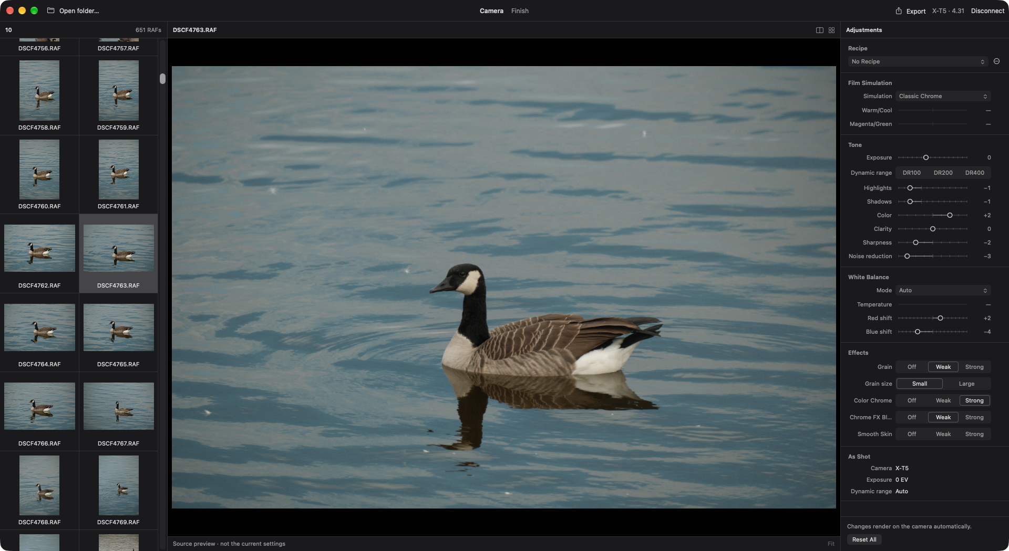Select DR100 dynamic range
The height and width of the screenshot is (551, 1009).
pos(911,173)
